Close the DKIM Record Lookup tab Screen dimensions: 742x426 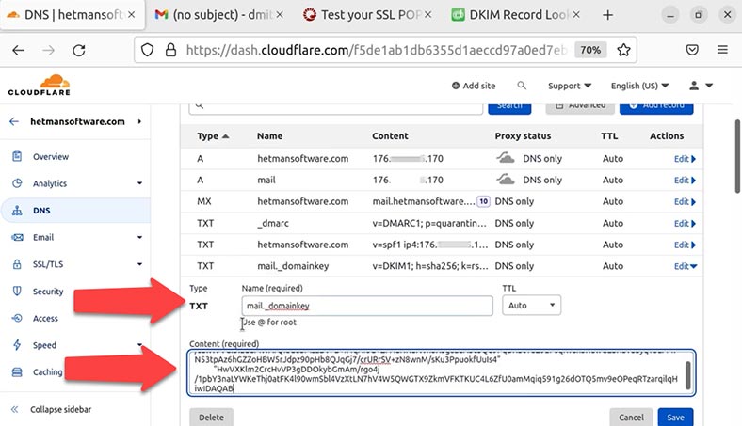pyautogui.click(x=576, y=15)
